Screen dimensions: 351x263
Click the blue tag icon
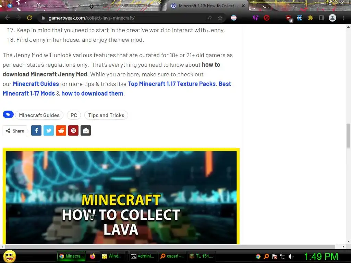click(8, 115)
